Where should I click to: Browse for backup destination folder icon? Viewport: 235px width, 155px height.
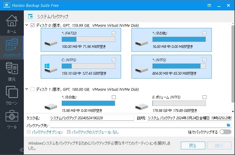[x=228, y=125]
